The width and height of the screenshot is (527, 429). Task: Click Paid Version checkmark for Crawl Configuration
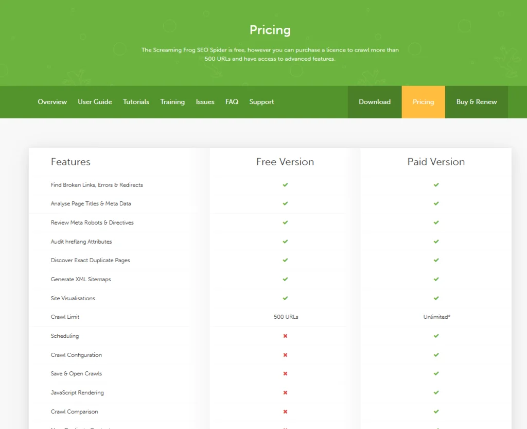coord(436,355)
